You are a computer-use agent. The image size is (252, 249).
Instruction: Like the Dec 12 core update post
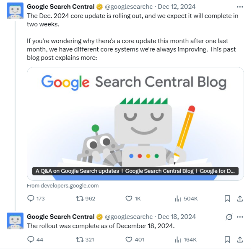pyautogui.click(x=129, y=198)
